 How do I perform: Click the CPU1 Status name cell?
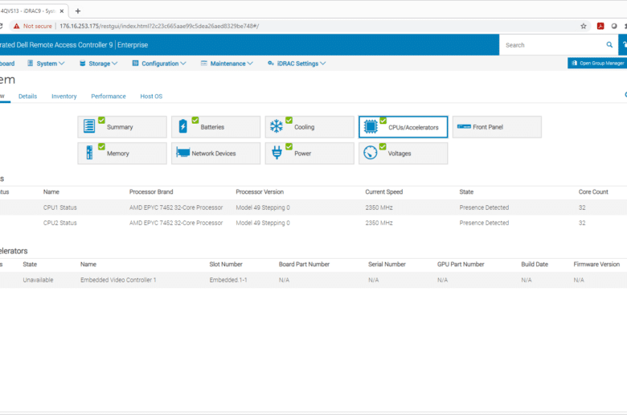point(60,207)
